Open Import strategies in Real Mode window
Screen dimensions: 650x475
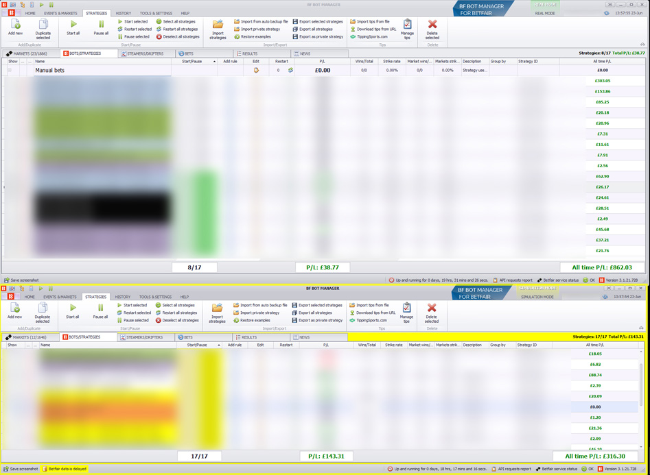click(x=218, y=29)
